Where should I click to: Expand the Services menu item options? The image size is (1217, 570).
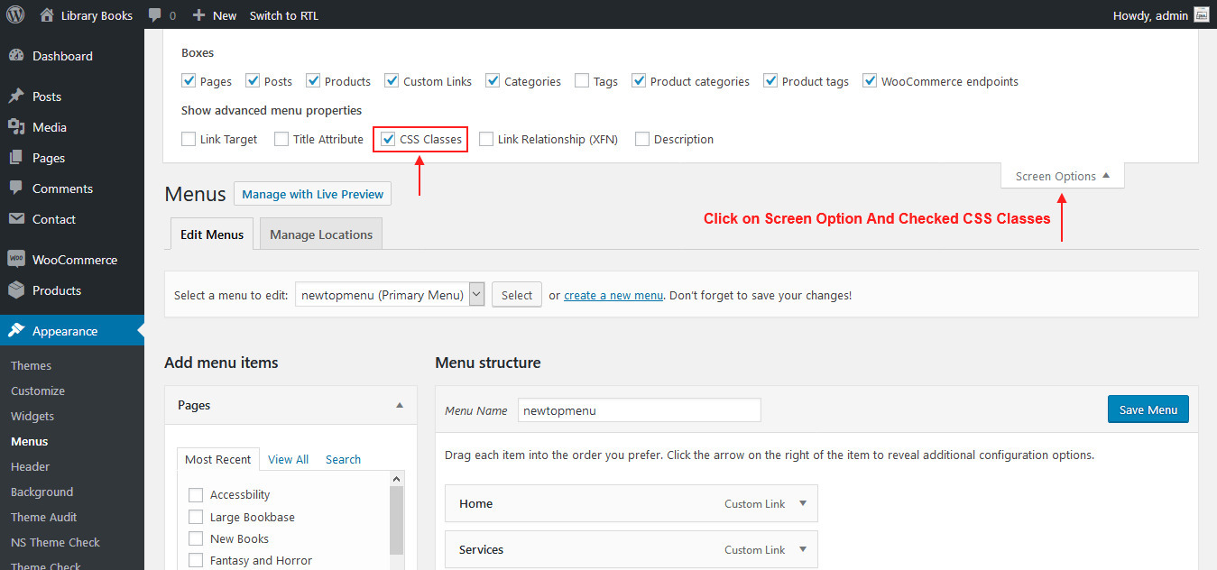(803, 549)
